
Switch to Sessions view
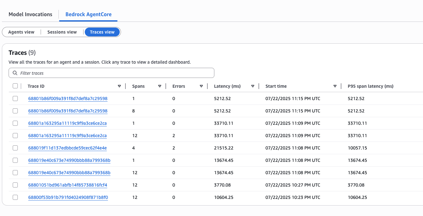tap(62, 32)
